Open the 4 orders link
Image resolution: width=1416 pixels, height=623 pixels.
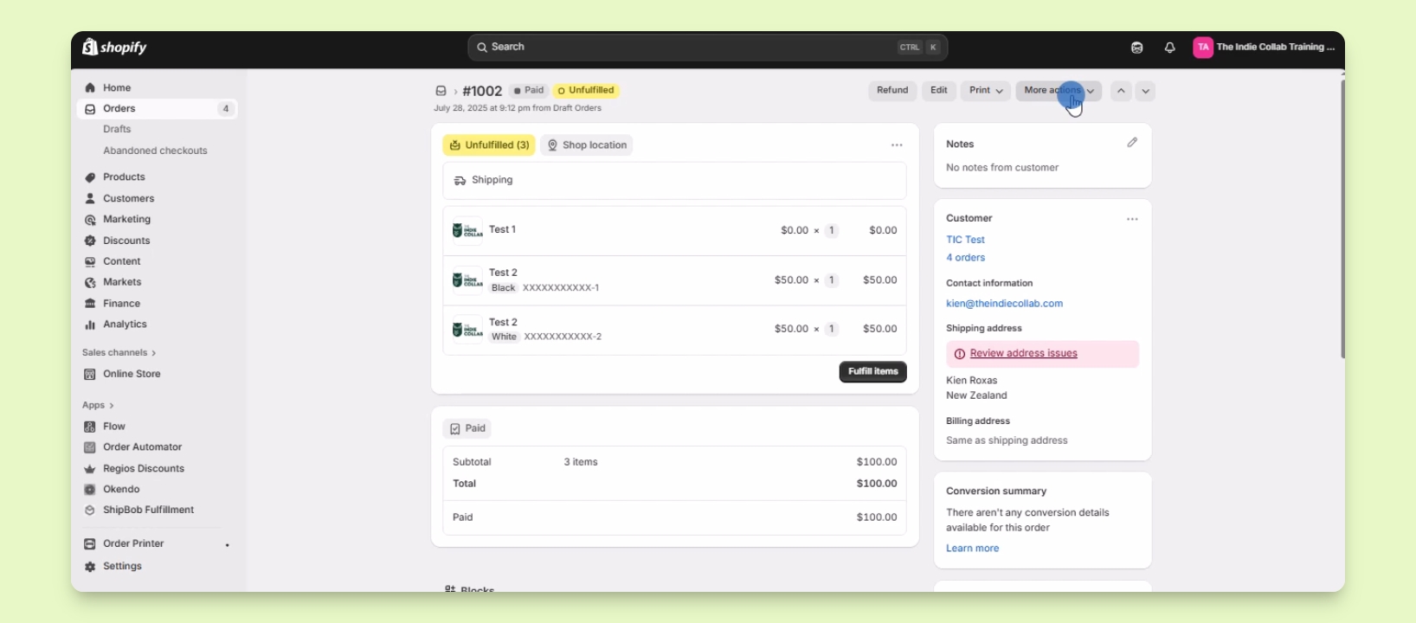pos(965,258)
